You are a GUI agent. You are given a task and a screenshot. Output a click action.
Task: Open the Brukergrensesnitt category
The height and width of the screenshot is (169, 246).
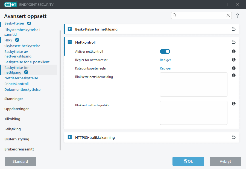pyautogui.click(x=19, y=149)
